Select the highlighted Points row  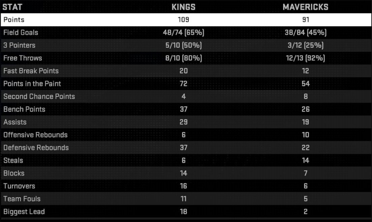186,19
